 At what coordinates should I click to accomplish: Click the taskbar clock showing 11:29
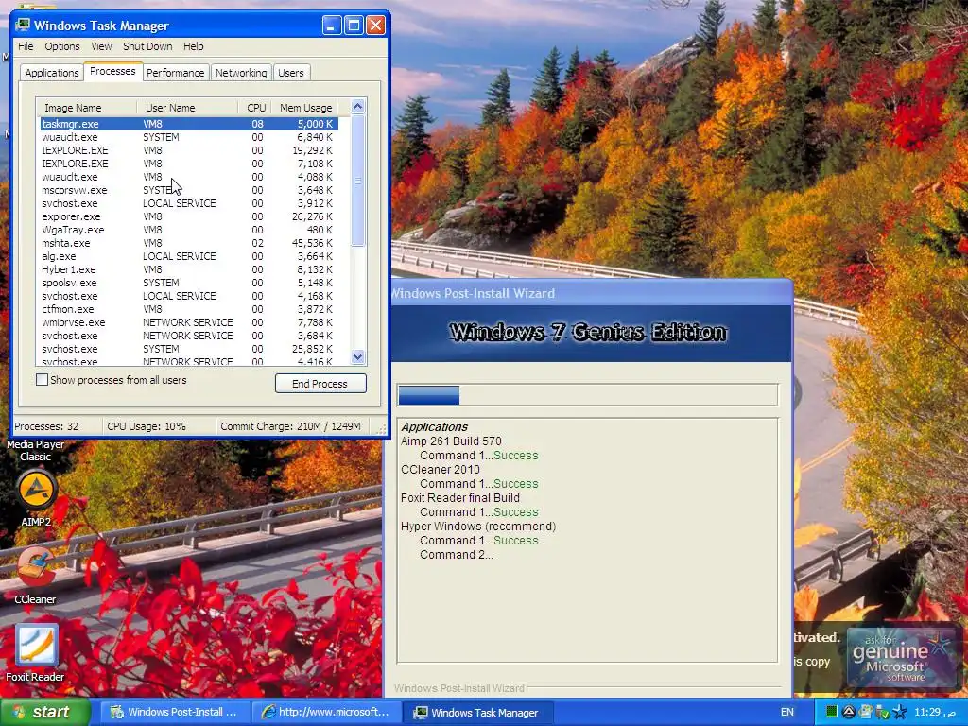[x=935, y=712]
